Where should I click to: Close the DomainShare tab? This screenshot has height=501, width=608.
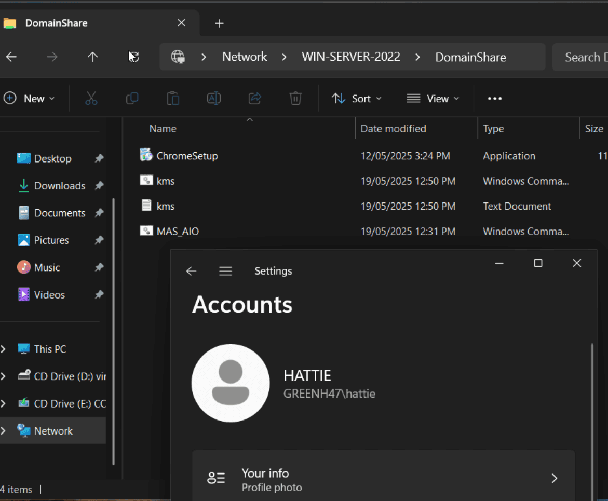[182, 23]
